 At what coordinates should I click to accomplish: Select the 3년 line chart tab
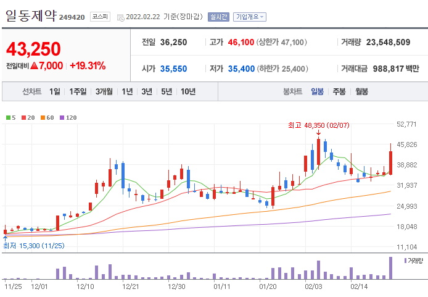click(147, 91)
